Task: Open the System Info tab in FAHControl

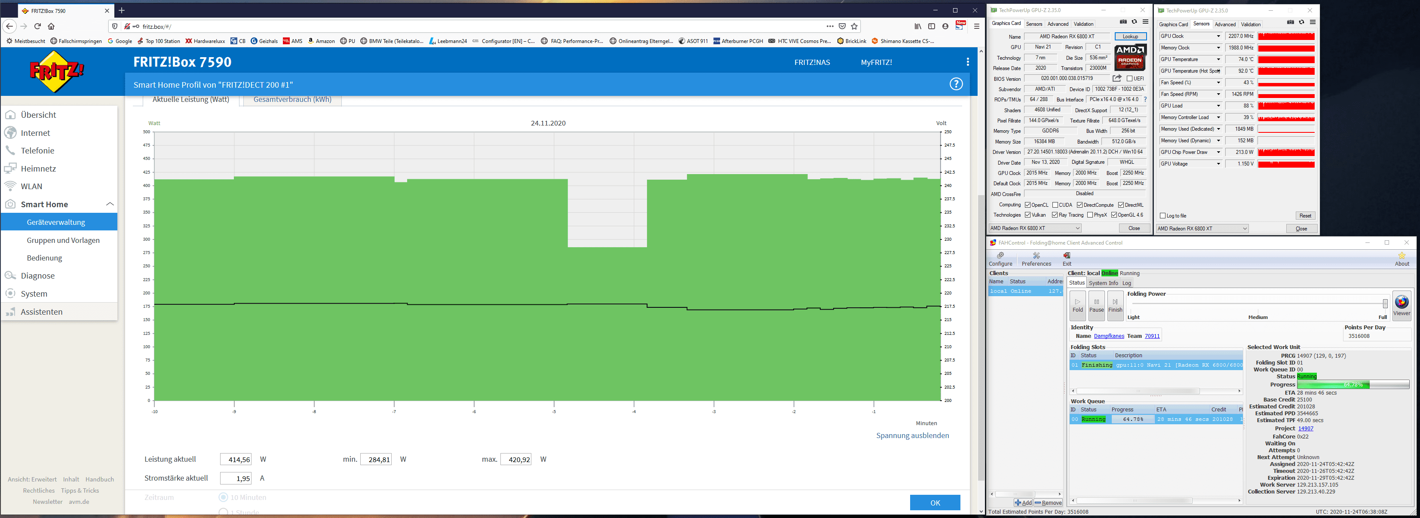Action: 1103,283
